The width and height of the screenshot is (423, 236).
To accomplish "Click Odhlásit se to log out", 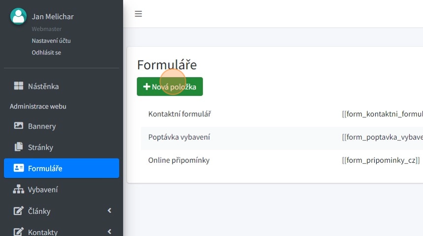I will click(x=46, y=52).
